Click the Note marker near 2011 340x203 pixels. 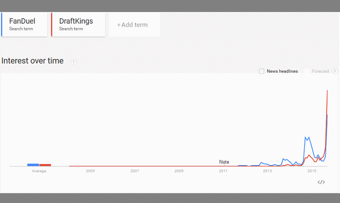[224, 162]
